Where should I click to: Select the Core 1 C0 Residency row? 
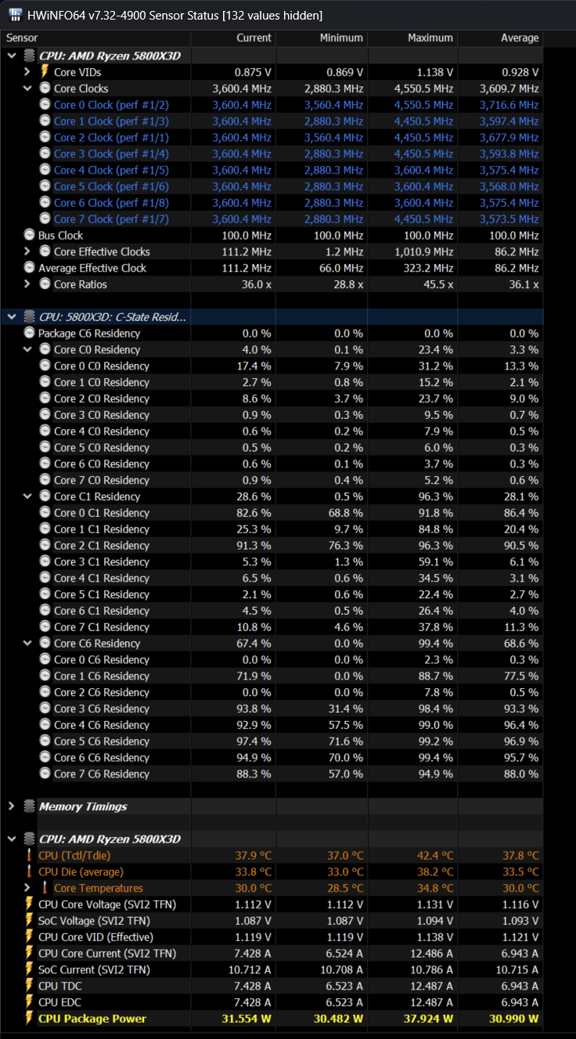(272, 382)
